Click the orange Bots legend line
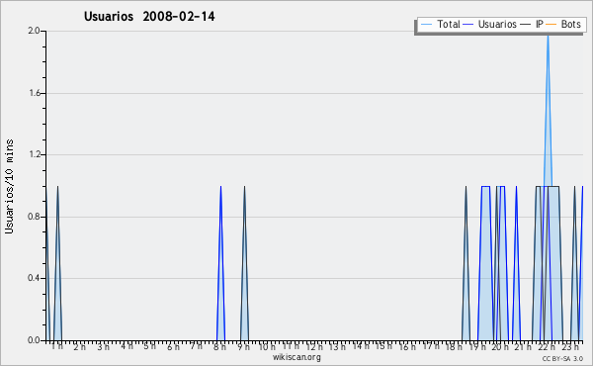 551,25
